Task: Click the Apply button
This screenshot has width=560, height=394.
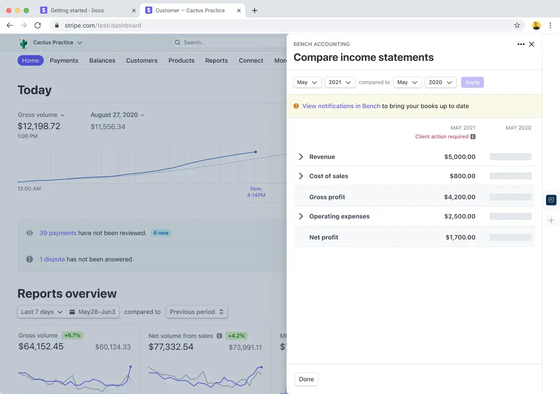Action: click(x=472, y=82)
